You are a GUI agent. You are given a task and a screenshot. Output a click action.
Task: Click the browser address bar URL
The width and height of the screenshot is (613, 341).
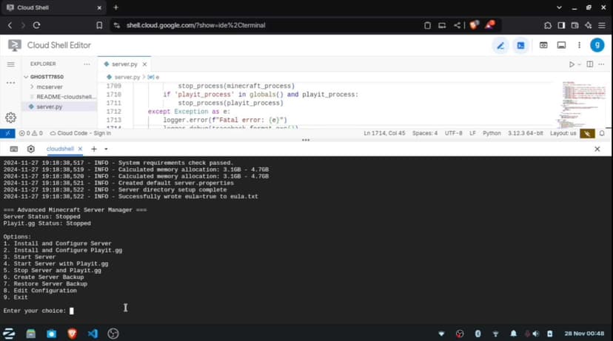coord(195,25)
